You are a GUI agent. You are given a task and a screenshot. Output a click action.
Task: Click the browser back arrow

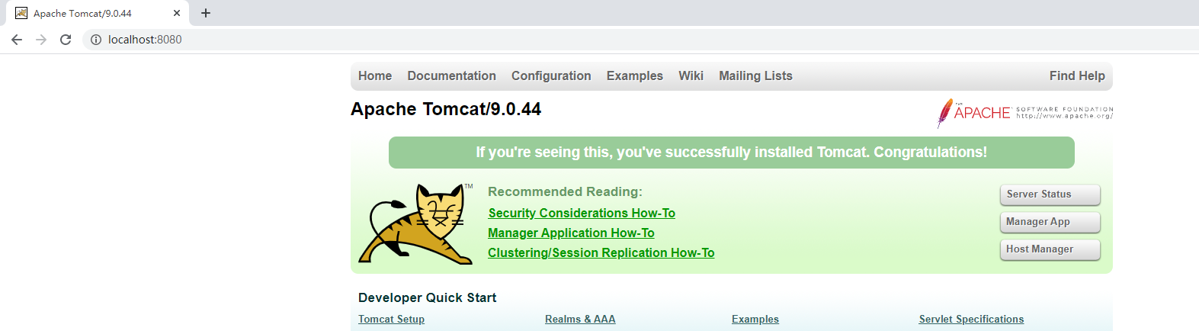[17, 40]
